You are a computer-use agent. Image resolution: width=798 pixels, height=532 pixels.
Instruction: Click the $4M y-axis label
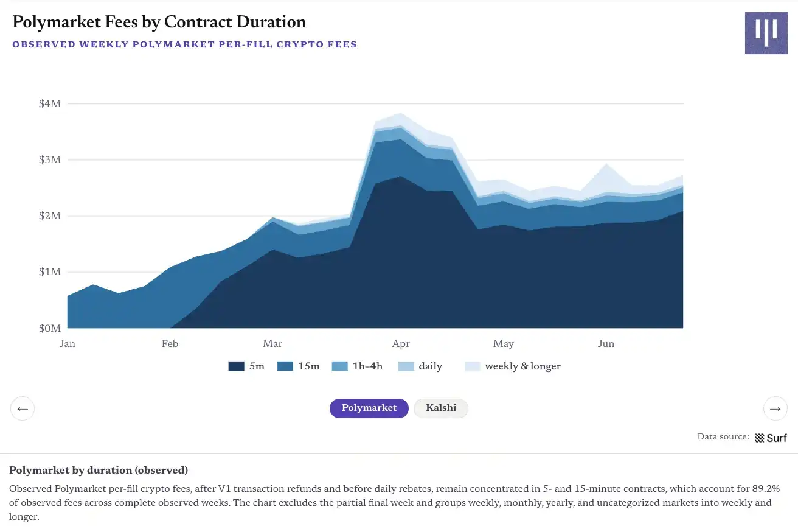(x=50, y=104)
